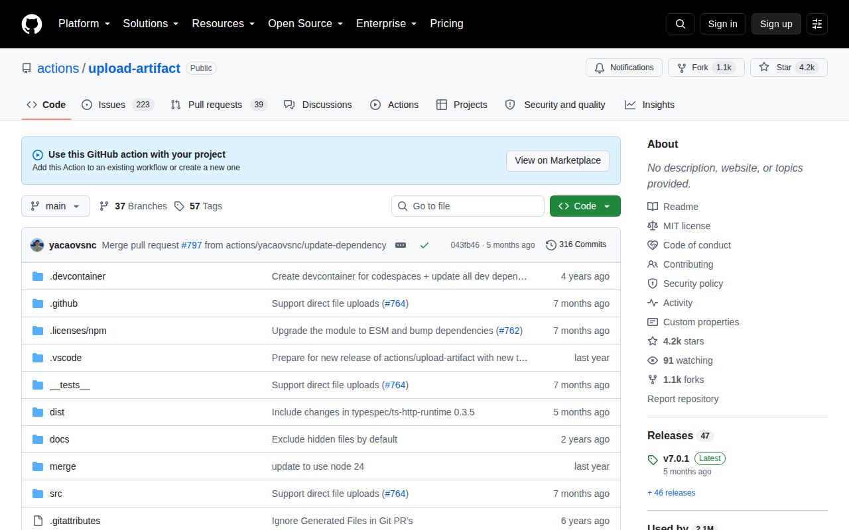The image size is (849, 530).
Task: View + 46 releases link
Action: (x=671, y=493)
